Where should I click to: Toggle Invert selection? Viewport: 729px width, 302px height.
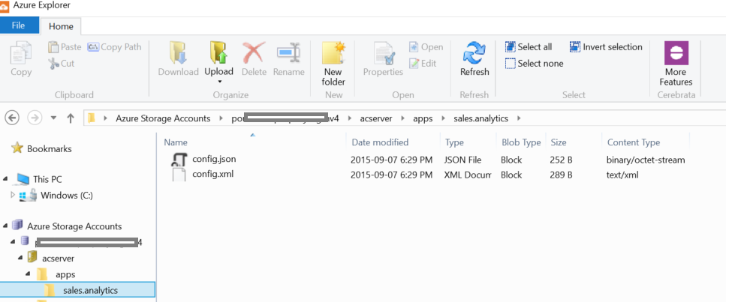tap(606, 46)
